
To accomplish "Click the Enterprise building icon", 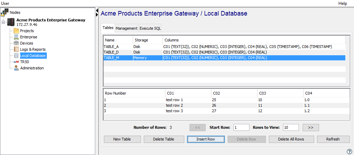I will pyautogui.click(x=16, y=37).
